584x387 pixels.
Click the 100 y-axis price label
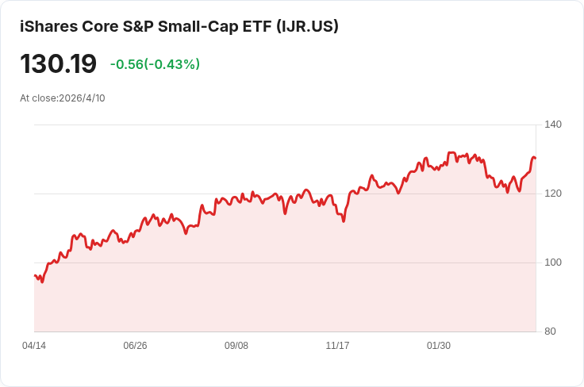click(x=553, y=262)
